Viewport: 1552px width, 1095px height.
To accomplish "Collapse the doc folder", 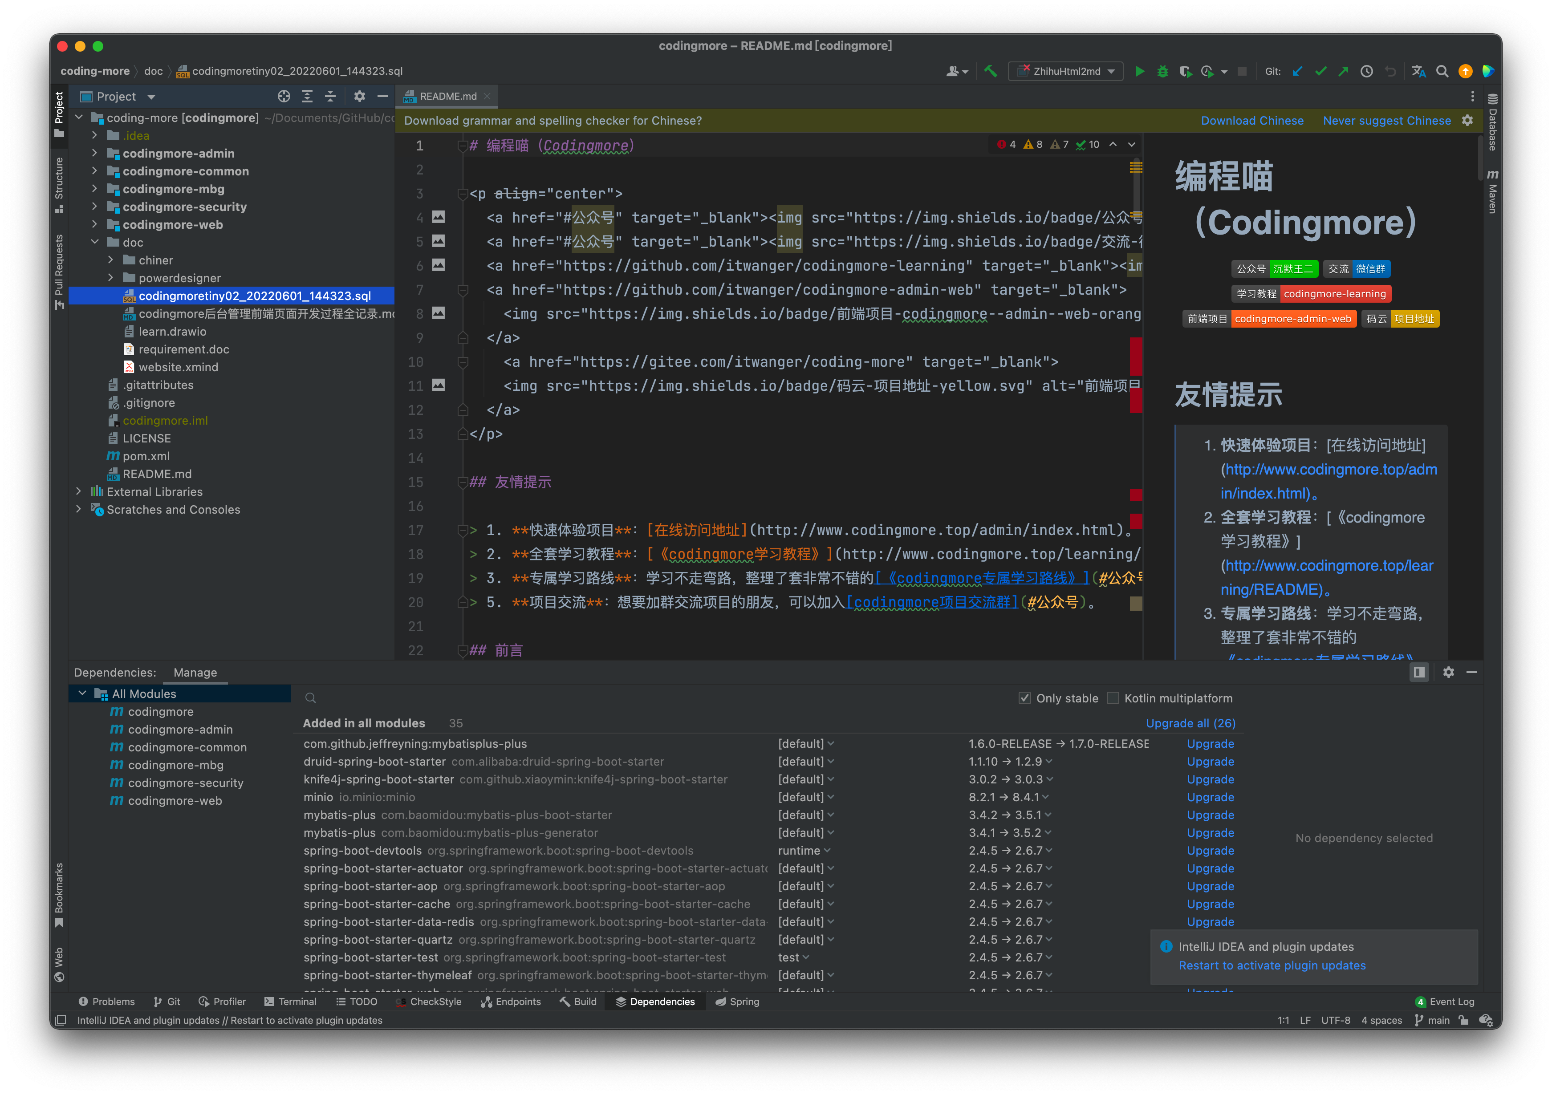I will 95,242.
